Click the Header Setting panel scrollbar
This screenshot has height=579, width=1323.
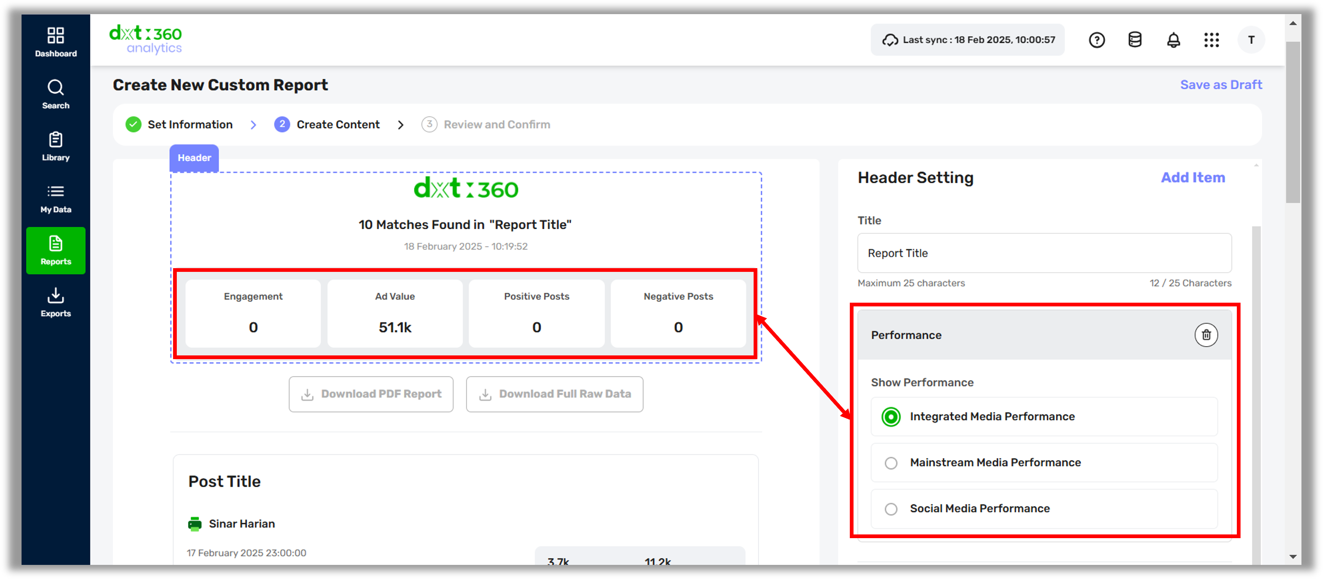[1256, 396]
